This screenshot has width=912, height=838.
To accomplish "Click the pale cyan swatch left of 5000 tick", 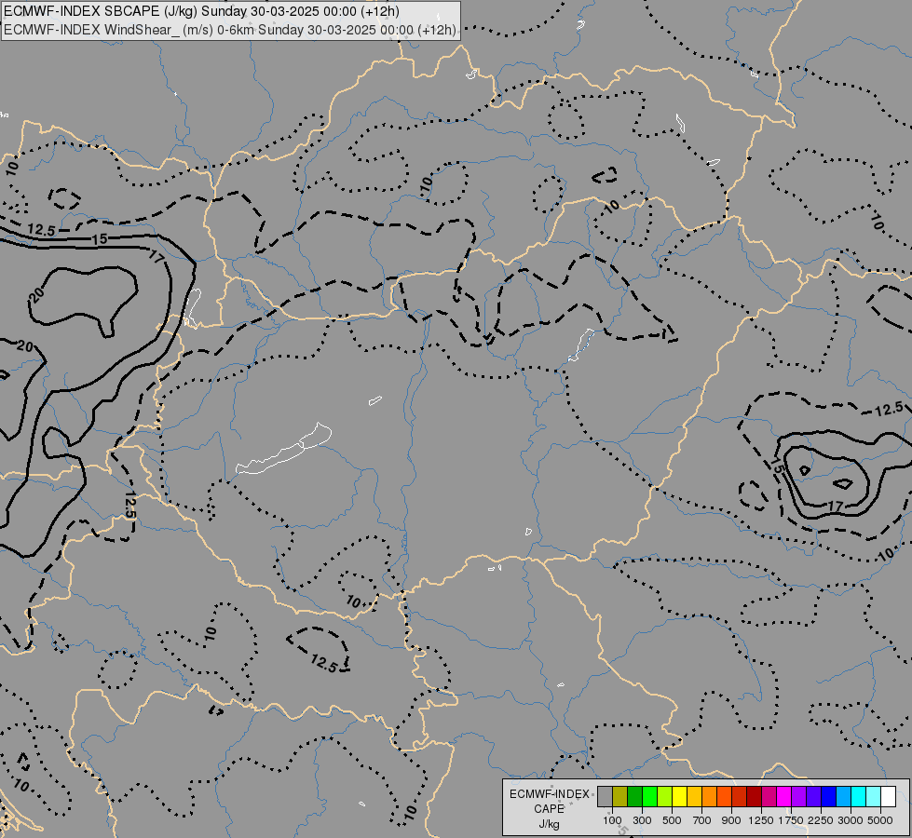I will [x=873, y=797].
